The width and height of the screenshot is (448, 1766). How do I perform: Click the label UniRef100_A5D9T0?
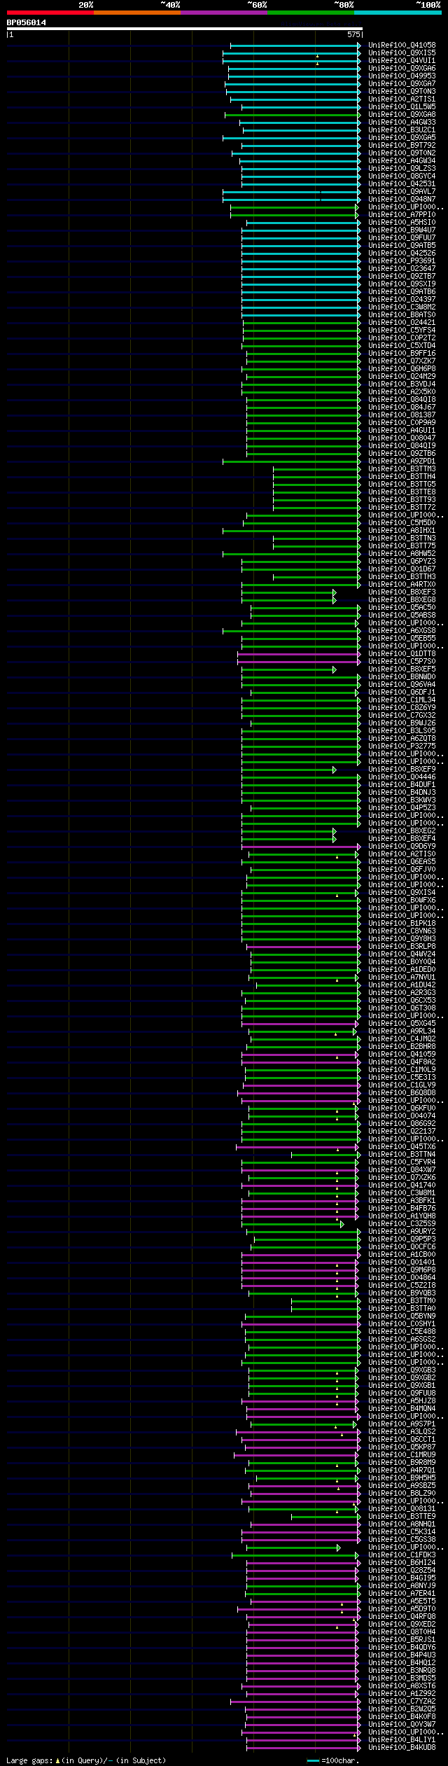click(x=402, y=1609)
